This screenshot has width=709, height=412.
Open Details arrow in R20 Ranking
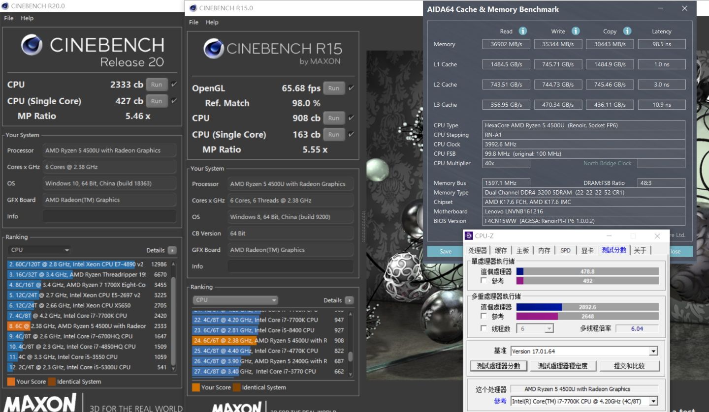tap(172, 250)
